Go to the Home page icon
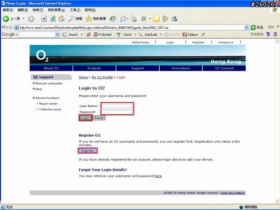This screenshot has height=210, width=280. [61, 19]
